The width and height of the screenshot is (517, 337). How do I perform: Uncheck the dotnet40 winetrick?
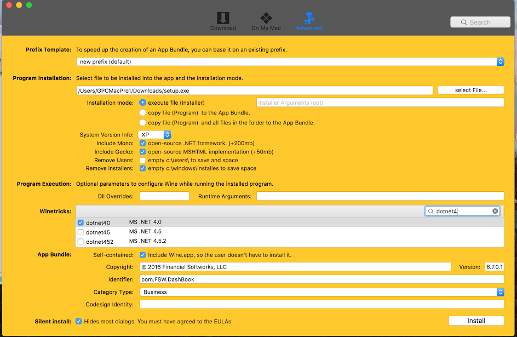click(81, 222)
